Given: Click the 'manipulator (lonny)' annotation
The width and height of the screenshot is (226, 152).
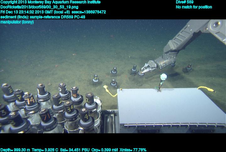Looking at the screenshot, I should (17, 22).
